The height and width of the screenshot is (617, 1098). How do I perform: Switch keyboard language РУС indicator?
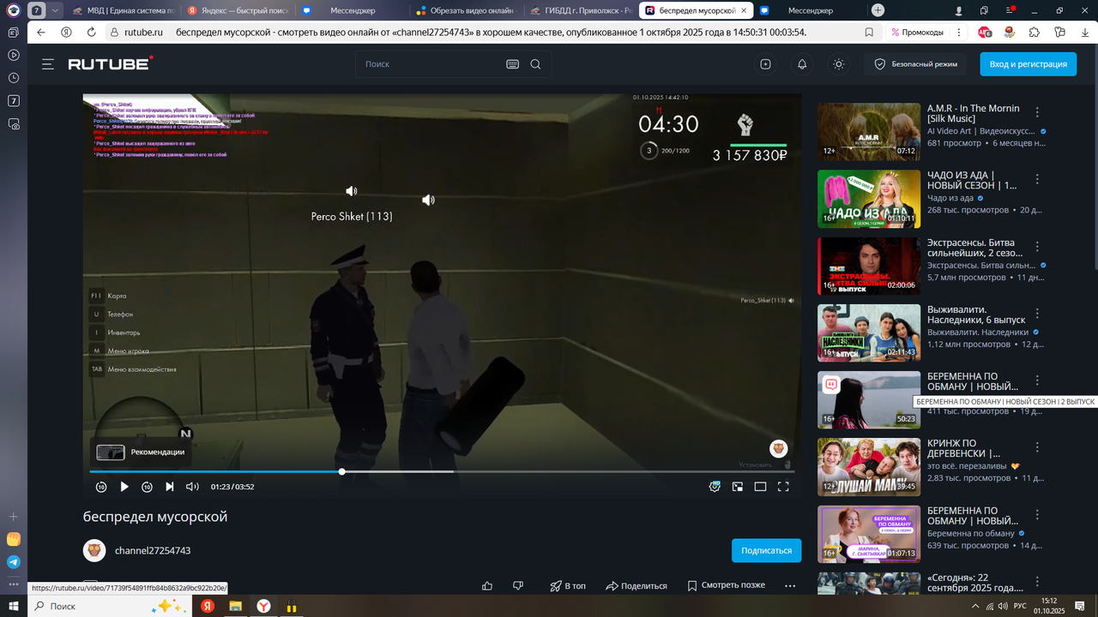pyautogui.click(x=1020, y=606)
